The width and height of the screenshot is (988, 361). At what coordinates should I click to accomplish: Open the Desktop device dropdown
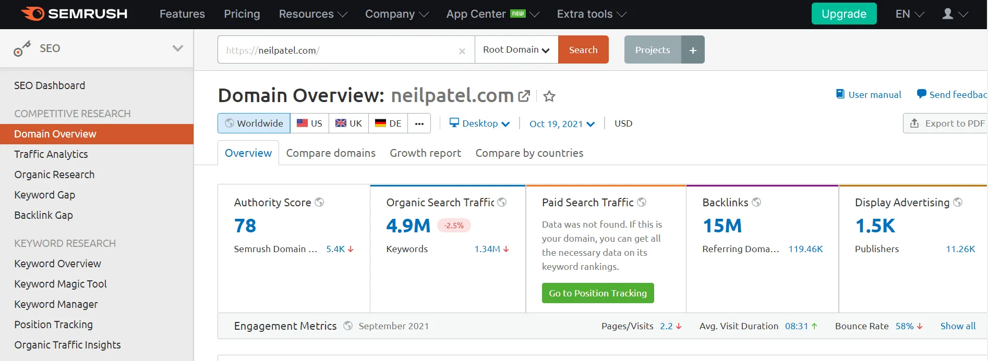click(x=479, y=123)
